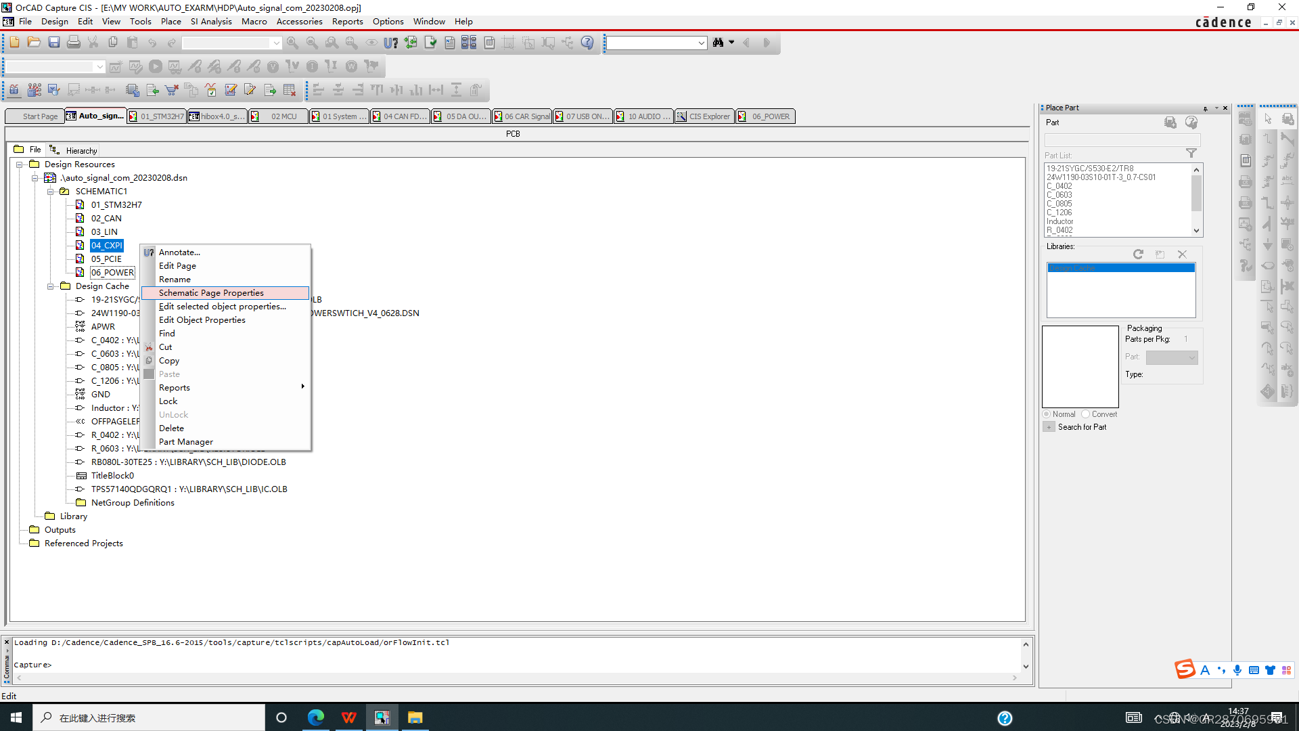Click the Part List filter funnel icon
1299x731 pixels.
pos(1191,154)
